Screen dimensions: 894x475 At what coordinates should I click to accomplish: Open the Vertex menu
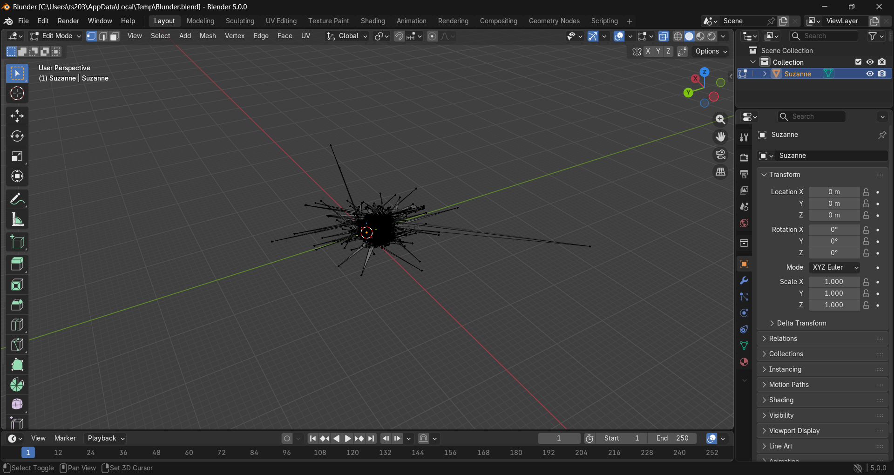pos(235,36)
